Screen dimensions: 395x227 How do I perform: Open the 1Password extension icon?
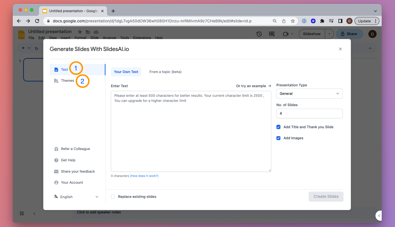coord(304,21)
